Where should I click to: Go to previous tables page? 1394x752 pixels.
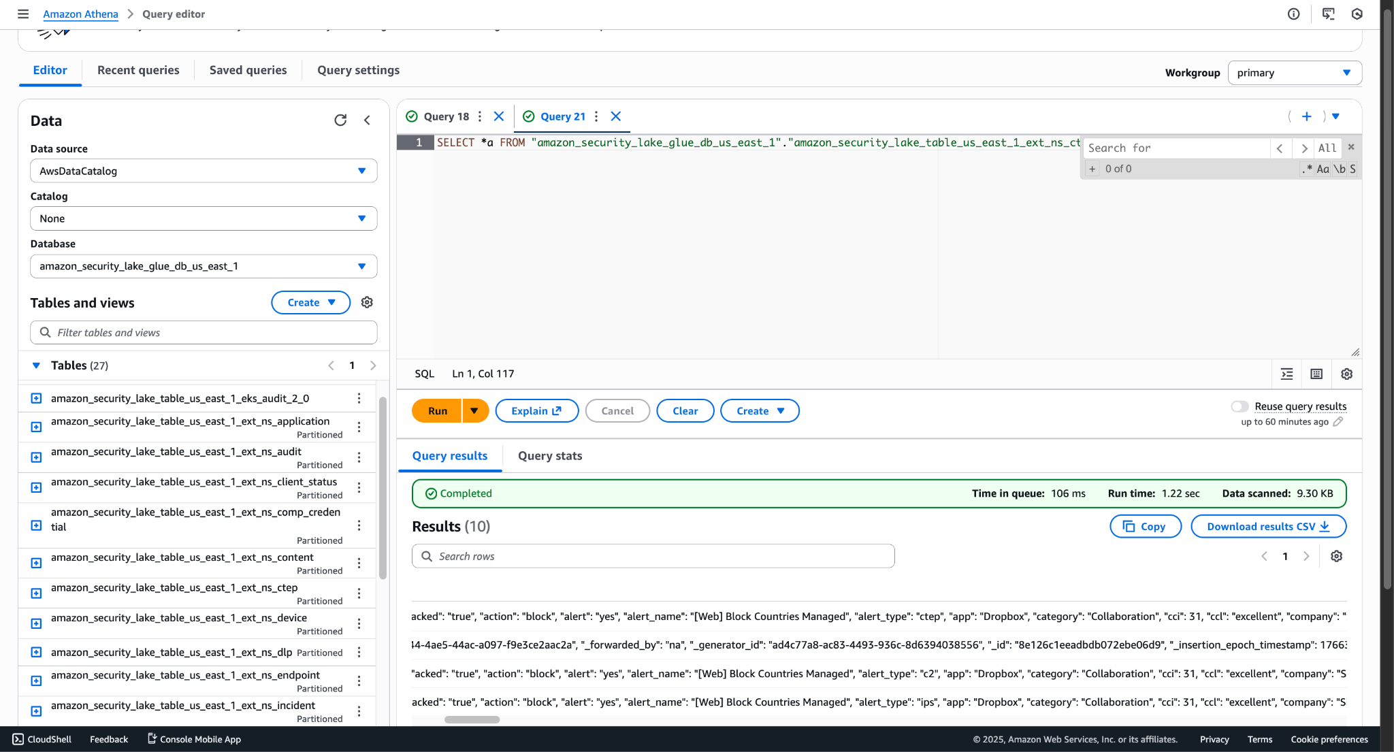(331, 365)
